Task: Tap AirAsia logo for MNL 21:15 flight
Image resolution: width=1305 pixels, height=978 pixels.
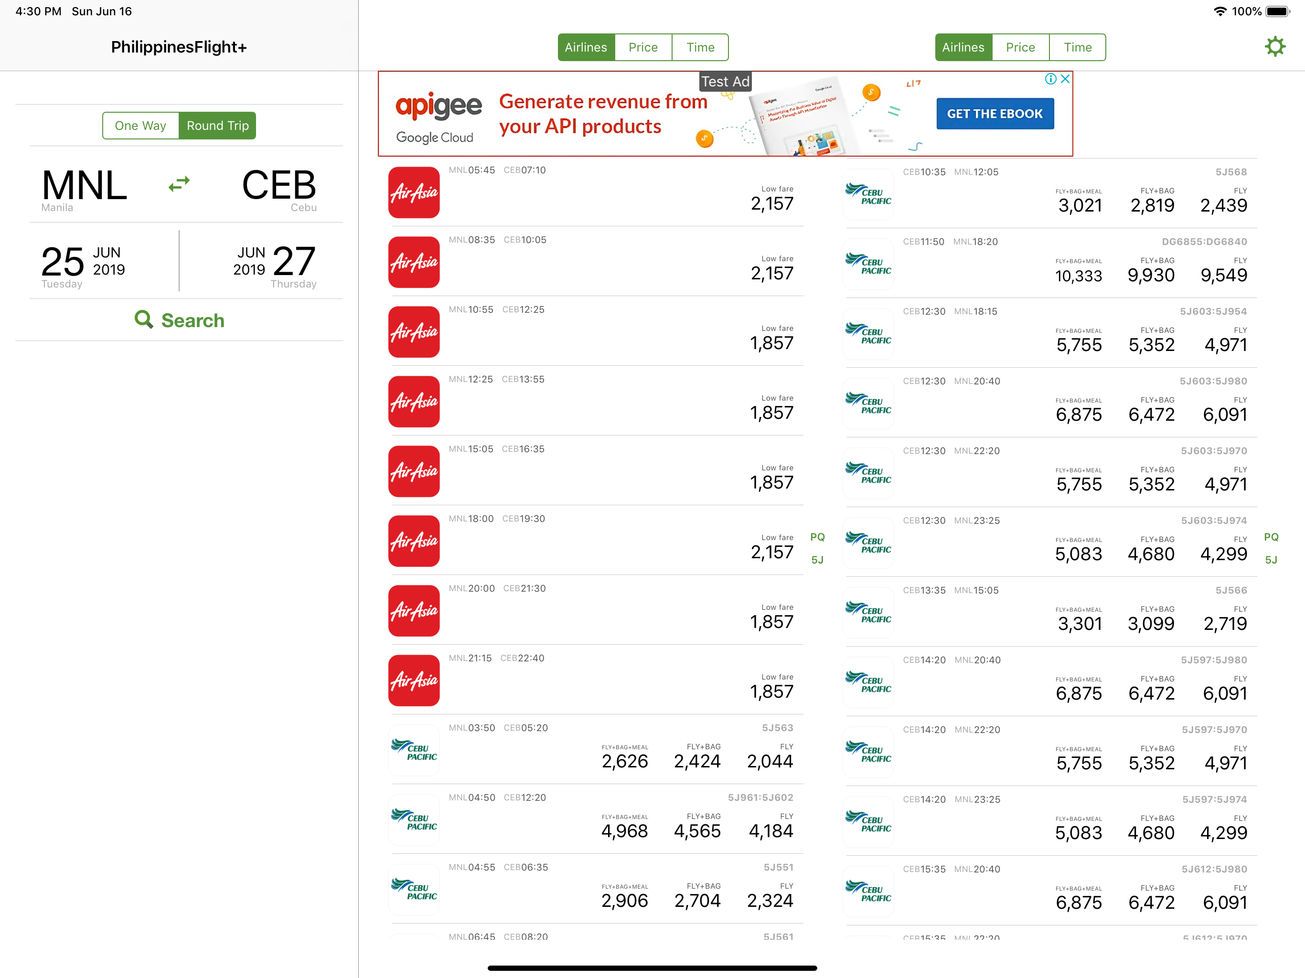Action: [x=414, y=680]
